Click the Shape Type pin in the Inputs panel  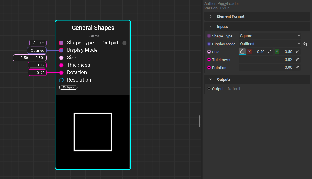209,36
